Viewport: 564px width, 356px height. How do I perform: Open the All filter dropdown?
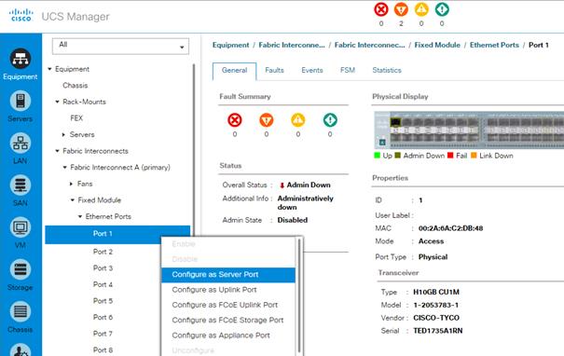point(120,47)
